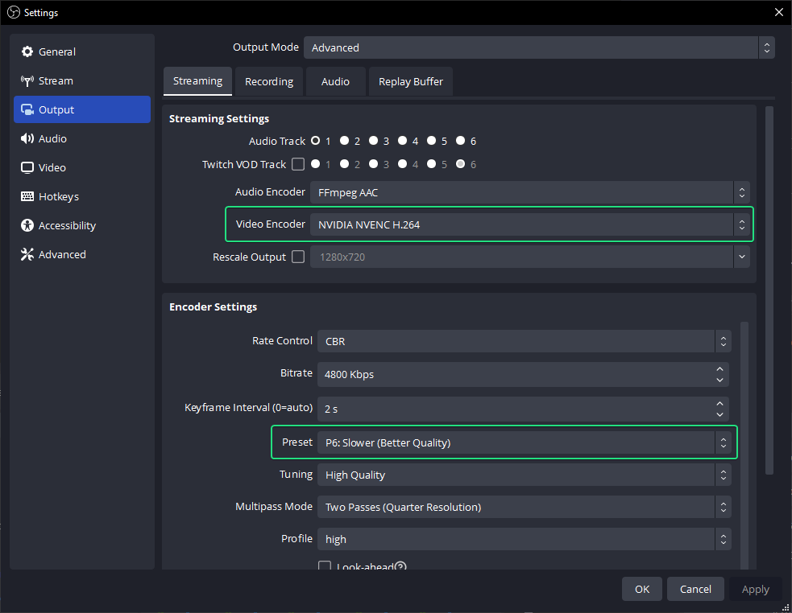Click the Hotkeys keyboard icon
792x613 pixels.
click(x=27, y=196)
